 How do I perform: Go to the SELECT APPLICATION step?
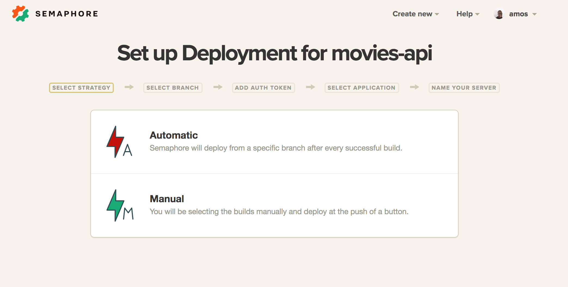click(x=362, y=88)
